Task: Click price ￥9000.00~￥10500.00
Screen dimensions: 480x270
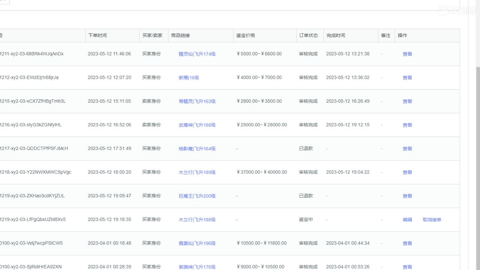Action: [x=260, y=266]
